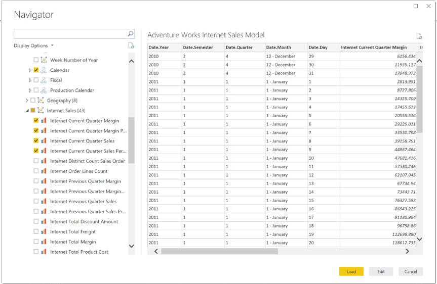Click the Edit button
437x284 pixels.
pos(381,271)
